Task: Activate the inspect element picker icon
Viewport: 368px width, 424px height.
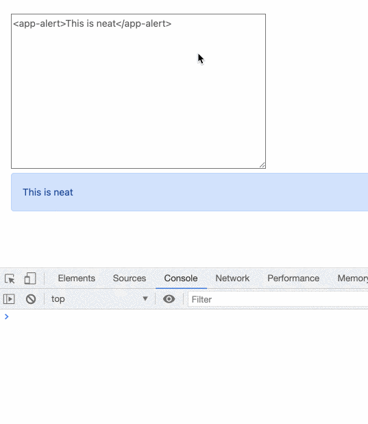Action: (10, 279)
